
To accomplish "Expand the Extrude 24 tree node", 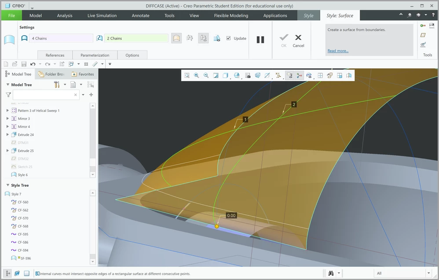I will 7,134.
